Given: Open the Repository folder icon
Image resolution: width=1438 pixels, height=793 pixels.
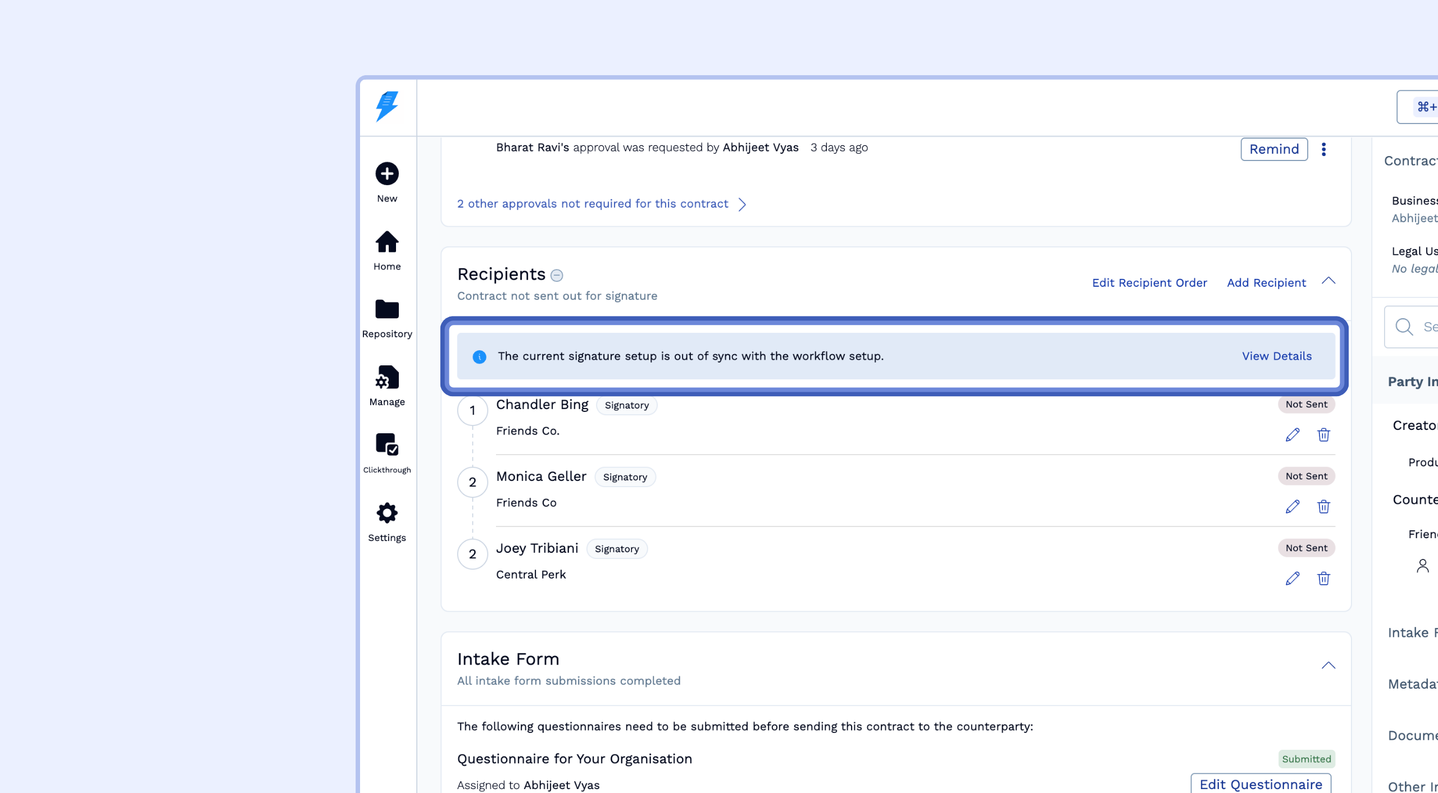Looking at the screenshot, I should click(x=387, y=309).
